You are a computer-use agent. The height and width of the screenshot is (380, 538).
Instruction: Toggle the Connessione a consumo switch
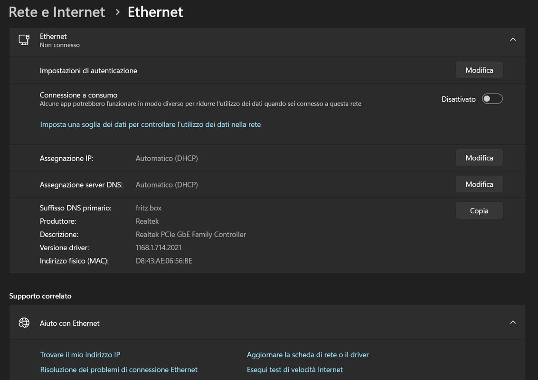click(x=492, y=99)
